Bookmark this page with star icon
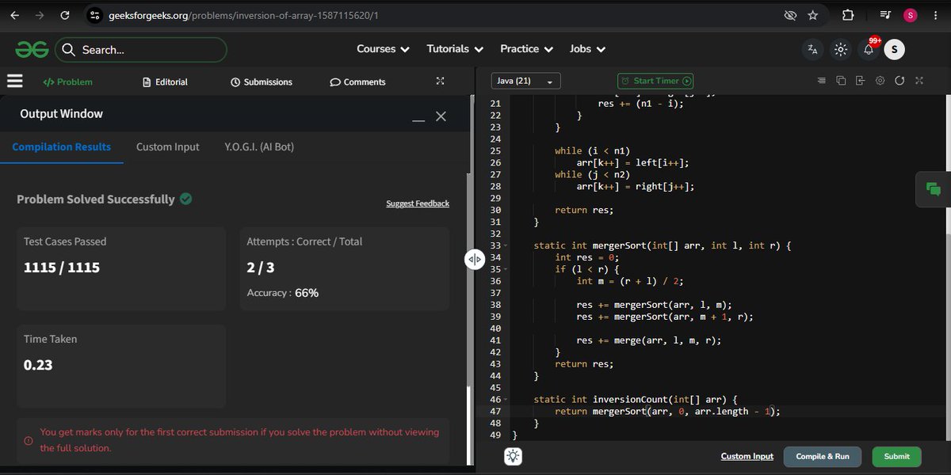This screenshot has height=475, width=951. coord(812,15)
